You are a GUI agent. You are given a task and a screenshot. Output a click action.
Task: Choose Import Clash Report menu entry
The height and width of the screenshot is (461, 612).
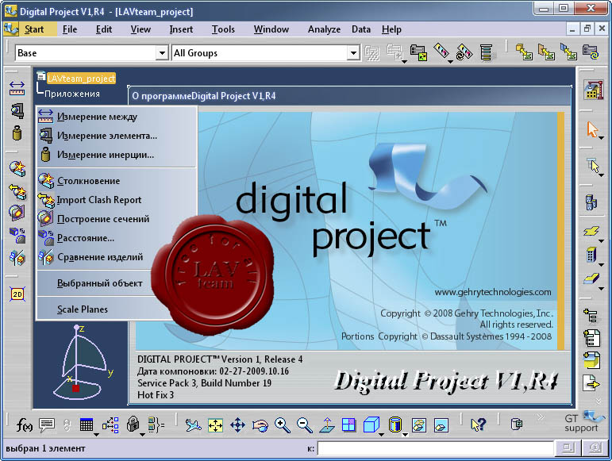coord(116,200)
